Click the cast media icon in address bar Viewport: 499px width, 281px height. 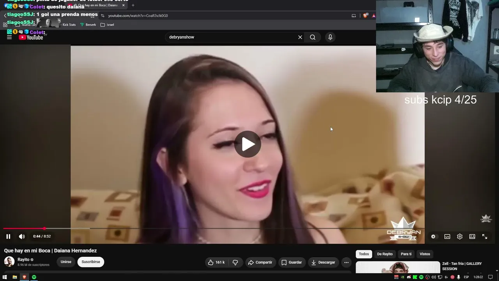[354, 16]
